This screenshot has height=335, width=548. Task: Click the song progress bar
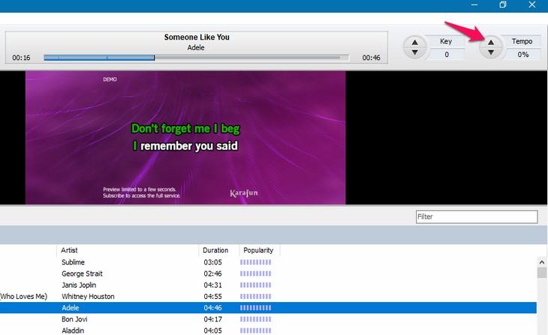[196, 58]
